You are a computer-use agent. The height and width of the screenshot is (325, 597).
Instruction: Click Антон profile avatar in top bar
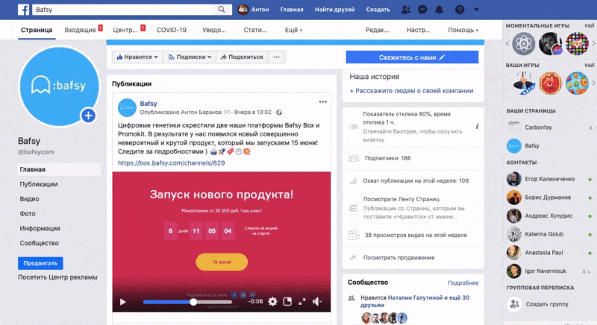(x=243, y=10)
